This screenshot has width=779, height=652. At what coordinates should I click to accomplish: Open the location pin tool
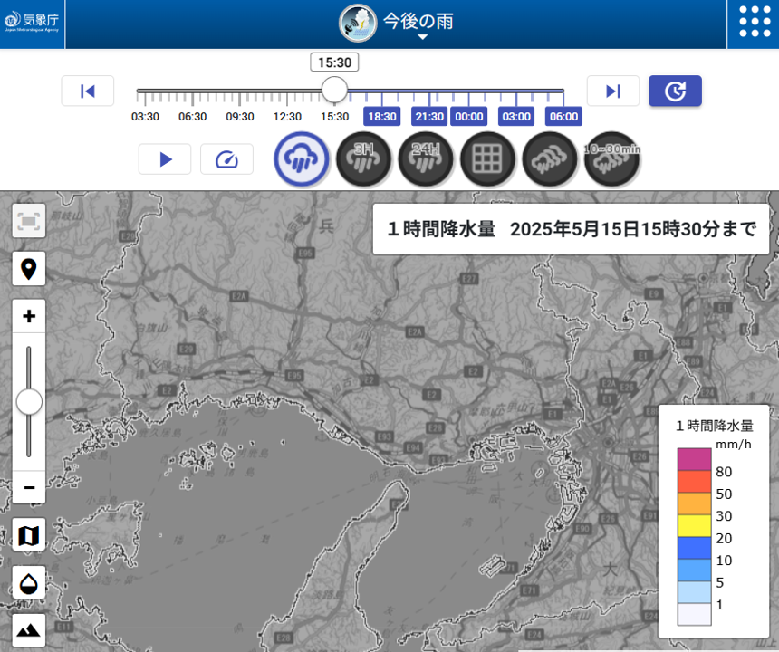[x=29, y=269]
